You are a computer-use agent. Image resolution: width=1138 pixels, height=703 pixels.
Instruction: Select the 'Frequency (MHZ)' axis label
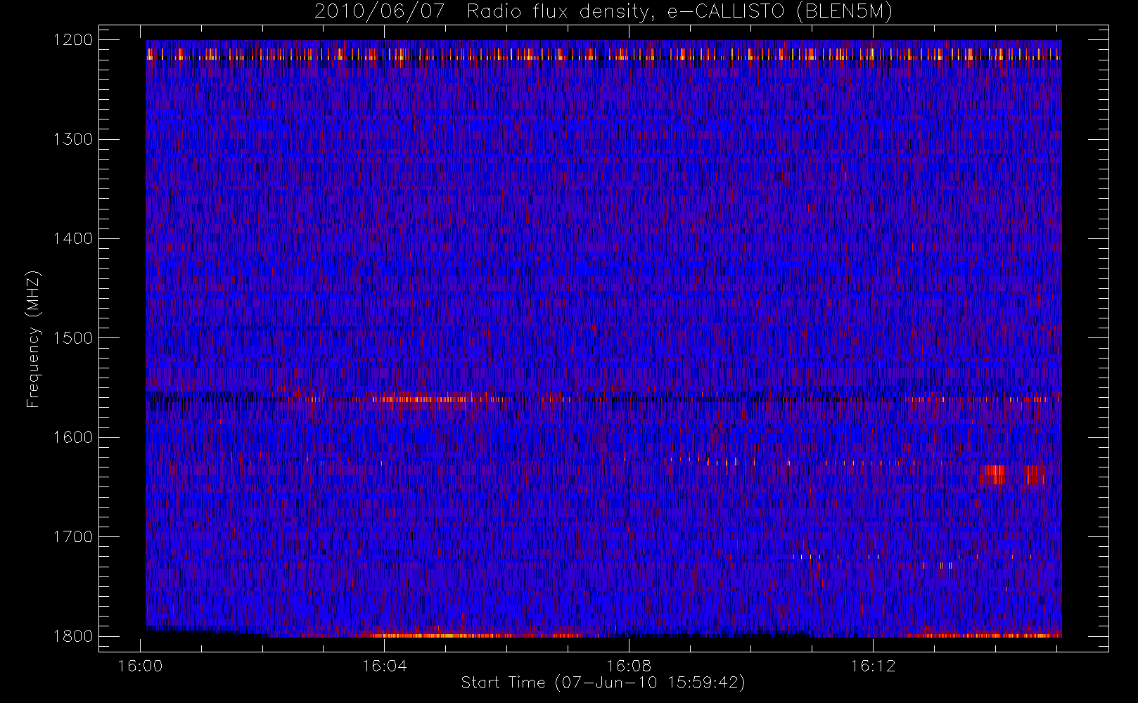coord(33,339)
